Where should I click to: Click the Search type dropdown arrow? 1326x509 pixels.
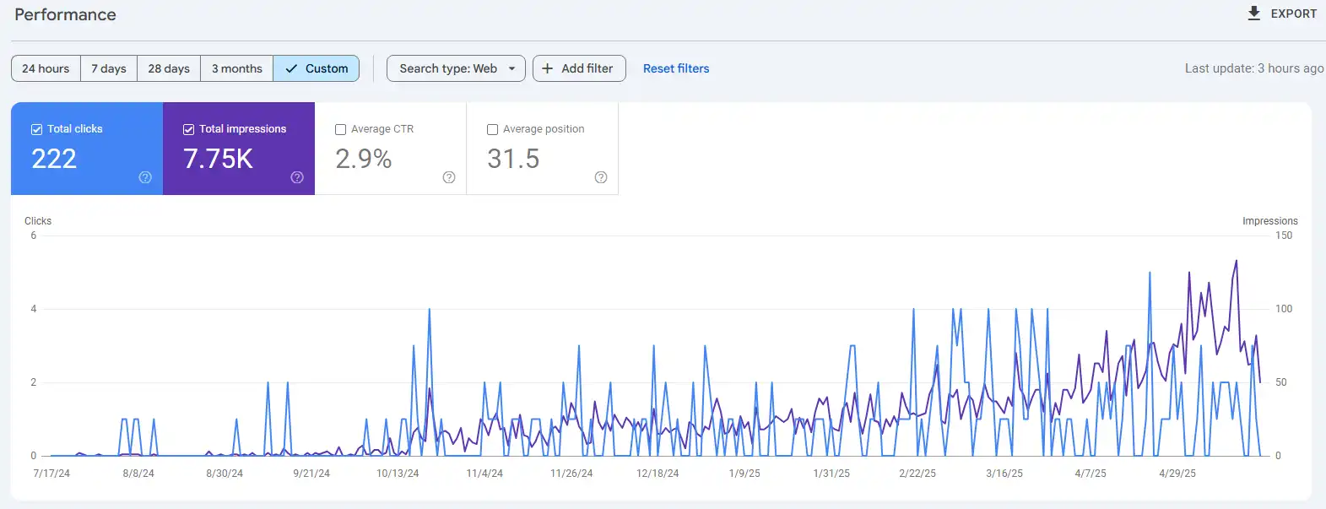[x=511, y=68]
